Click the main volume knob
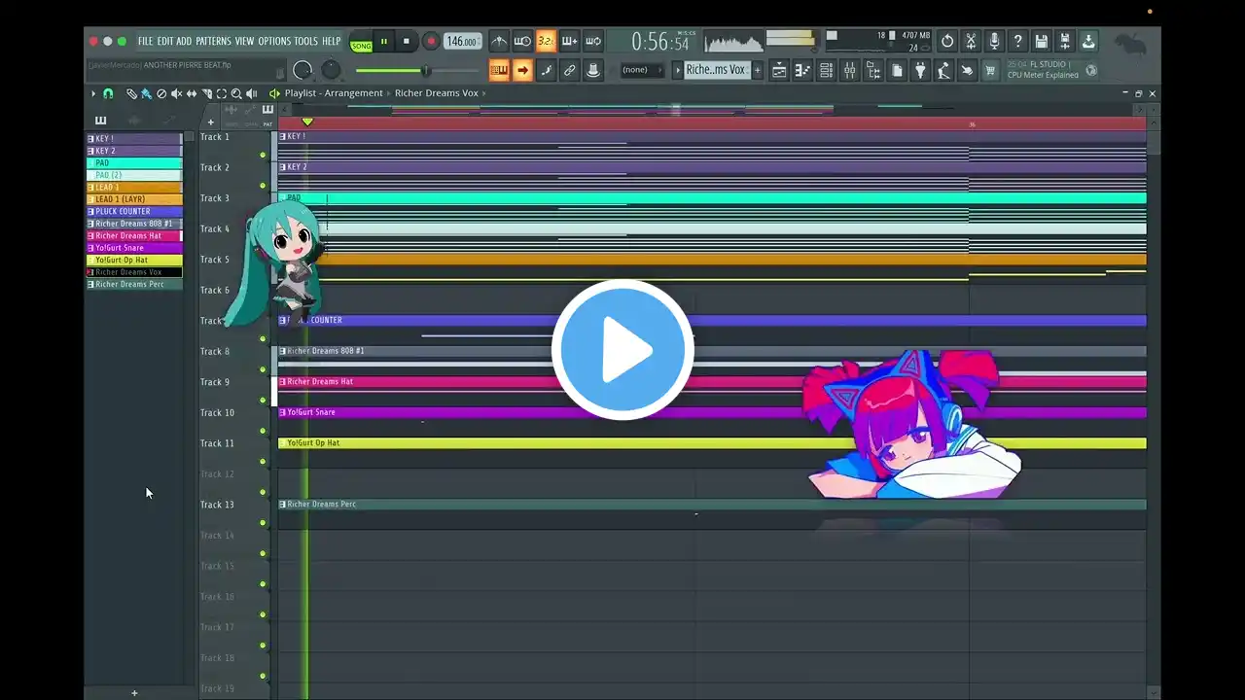The width and height of the screenshot is (1245, 700). point(302,70)
